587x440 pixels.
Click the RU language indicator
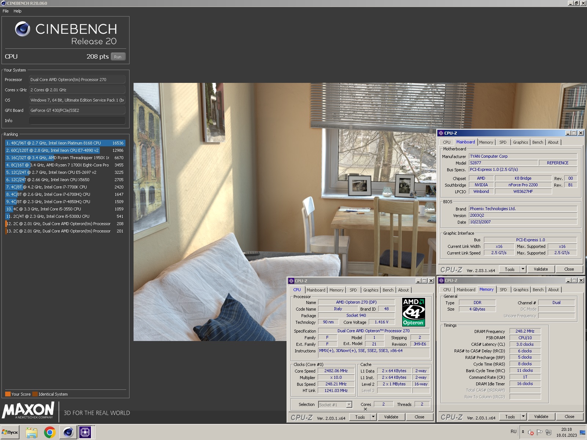[x=513, y=432]
